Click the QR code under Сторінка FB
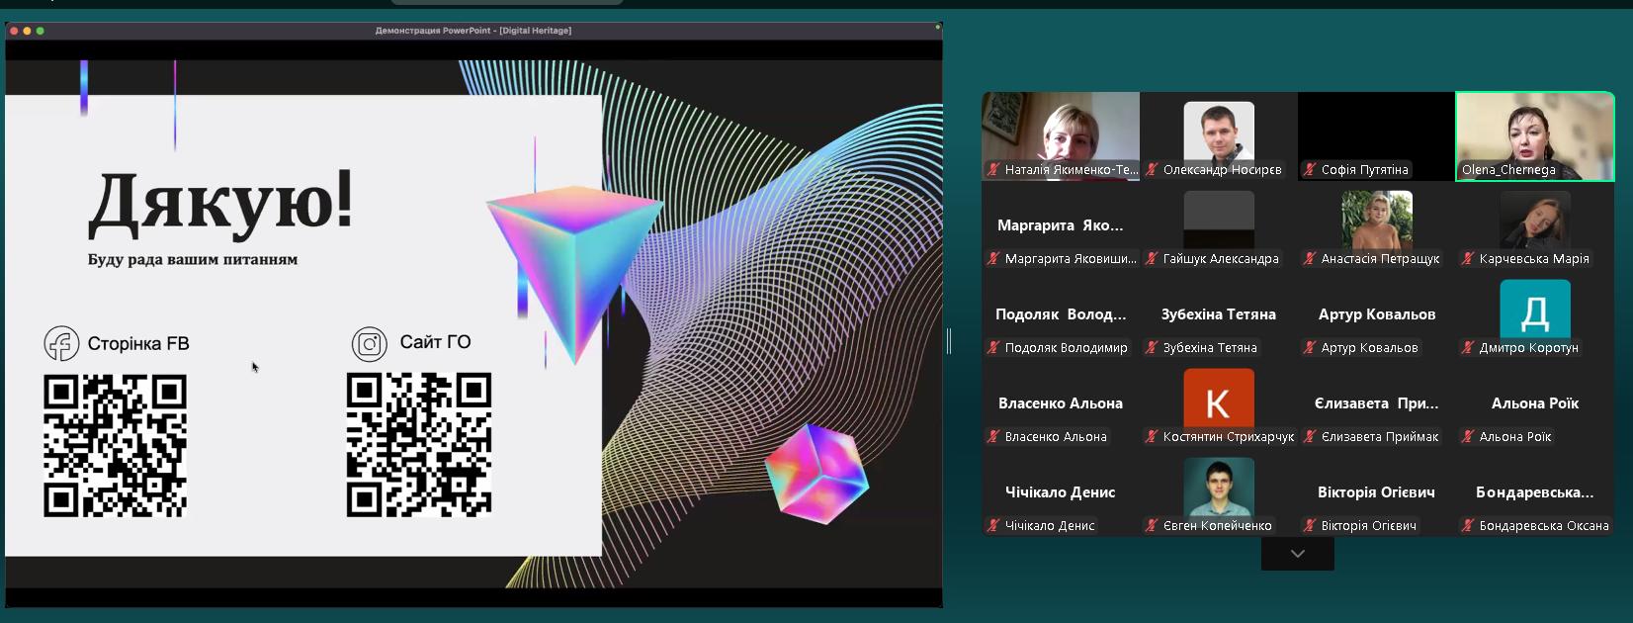The width and height of the screenshot is (1633, 623). click(115, 445)
